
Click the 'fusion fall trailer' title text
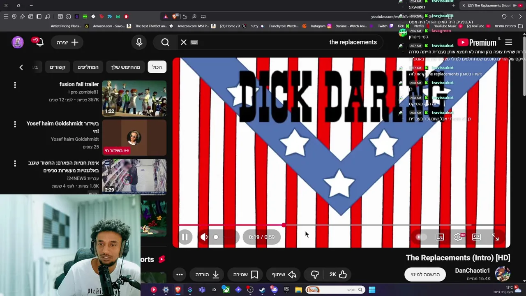pyautogui.click(x=79, y=84)
